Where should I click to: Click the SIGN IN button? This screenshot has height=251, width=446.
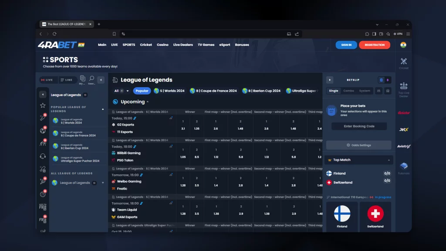point(346,45)
